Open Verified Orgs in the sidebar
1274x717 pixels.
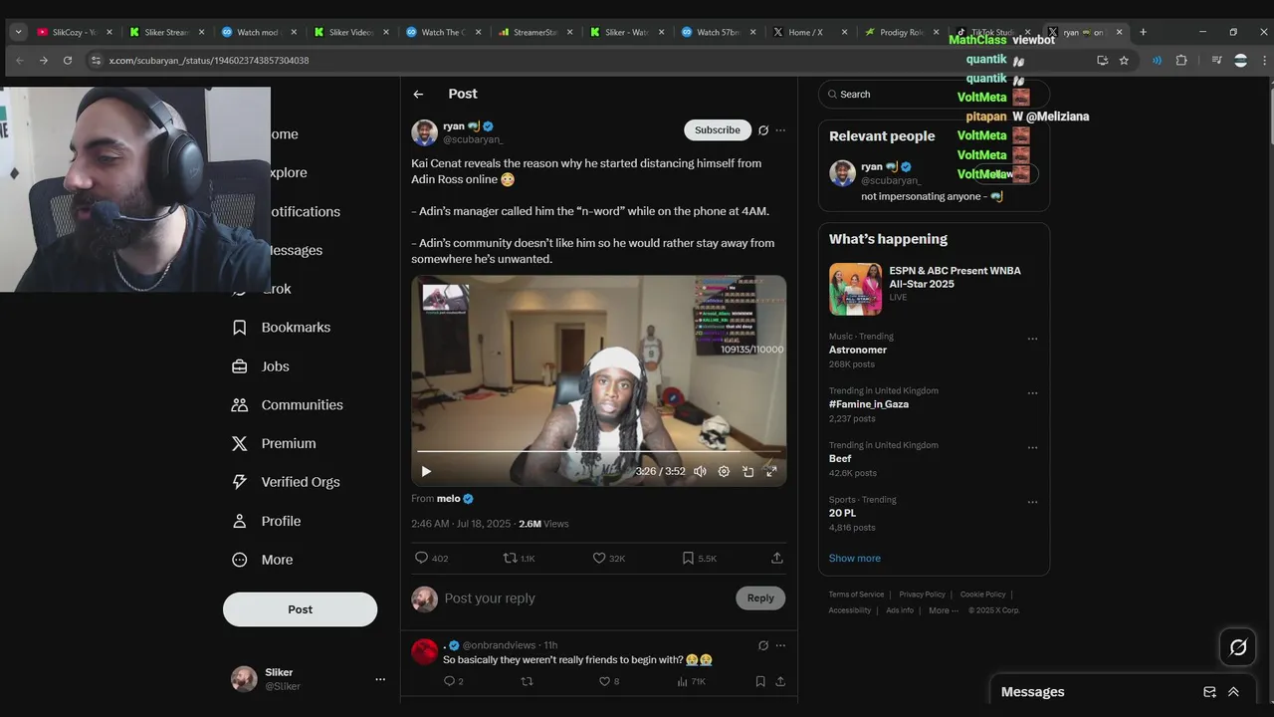point(286,482)
